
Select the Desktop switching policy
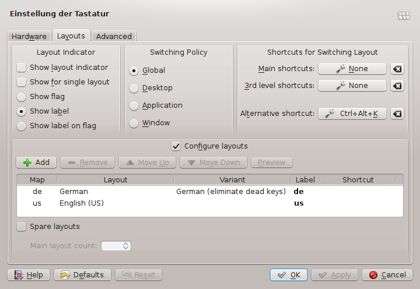(x=134, y=88)
